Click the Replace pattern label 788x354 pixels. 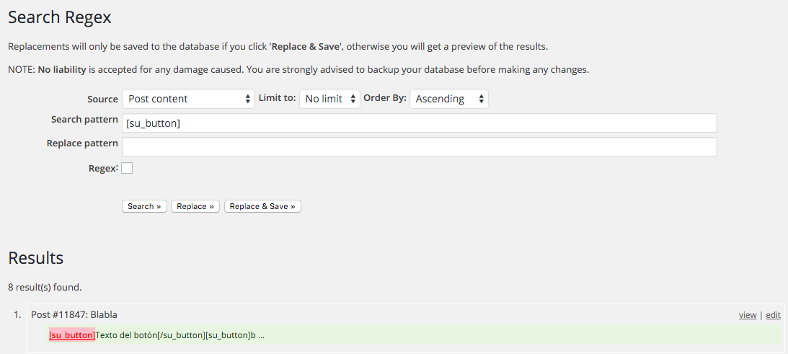pyautogui.click(x=82, y=143)
